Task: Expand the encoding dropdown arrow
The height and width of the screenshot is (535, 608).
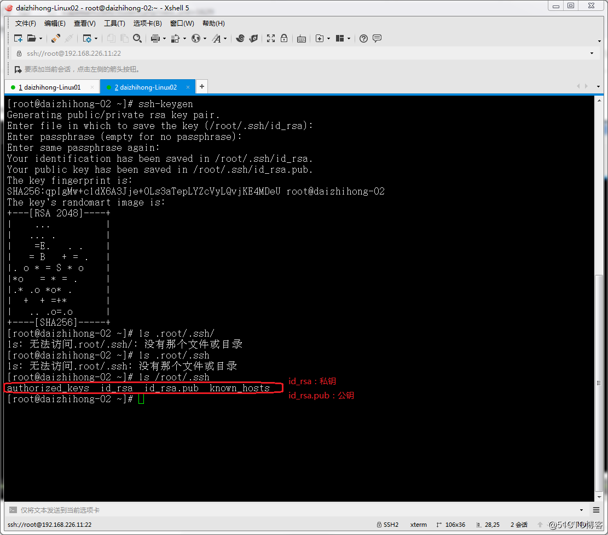Action: (205, 39)
